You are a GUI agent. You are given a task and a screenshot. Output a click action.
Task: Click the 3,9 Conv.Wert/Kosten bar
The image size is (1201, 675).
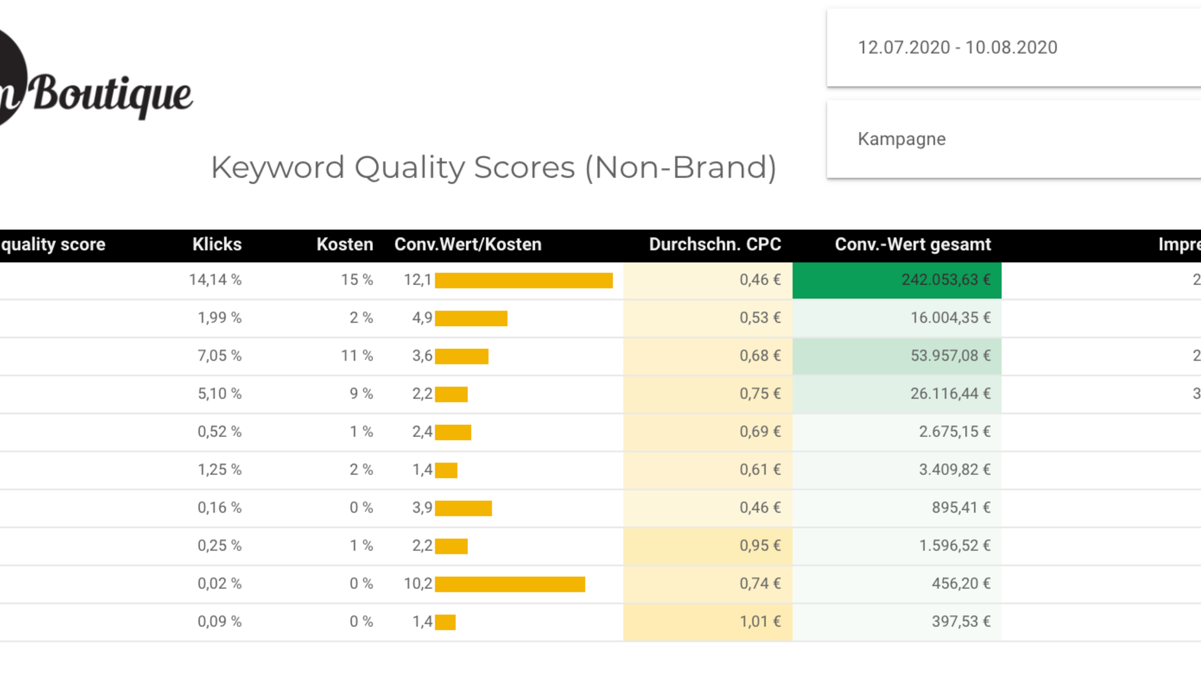[464, 509]
